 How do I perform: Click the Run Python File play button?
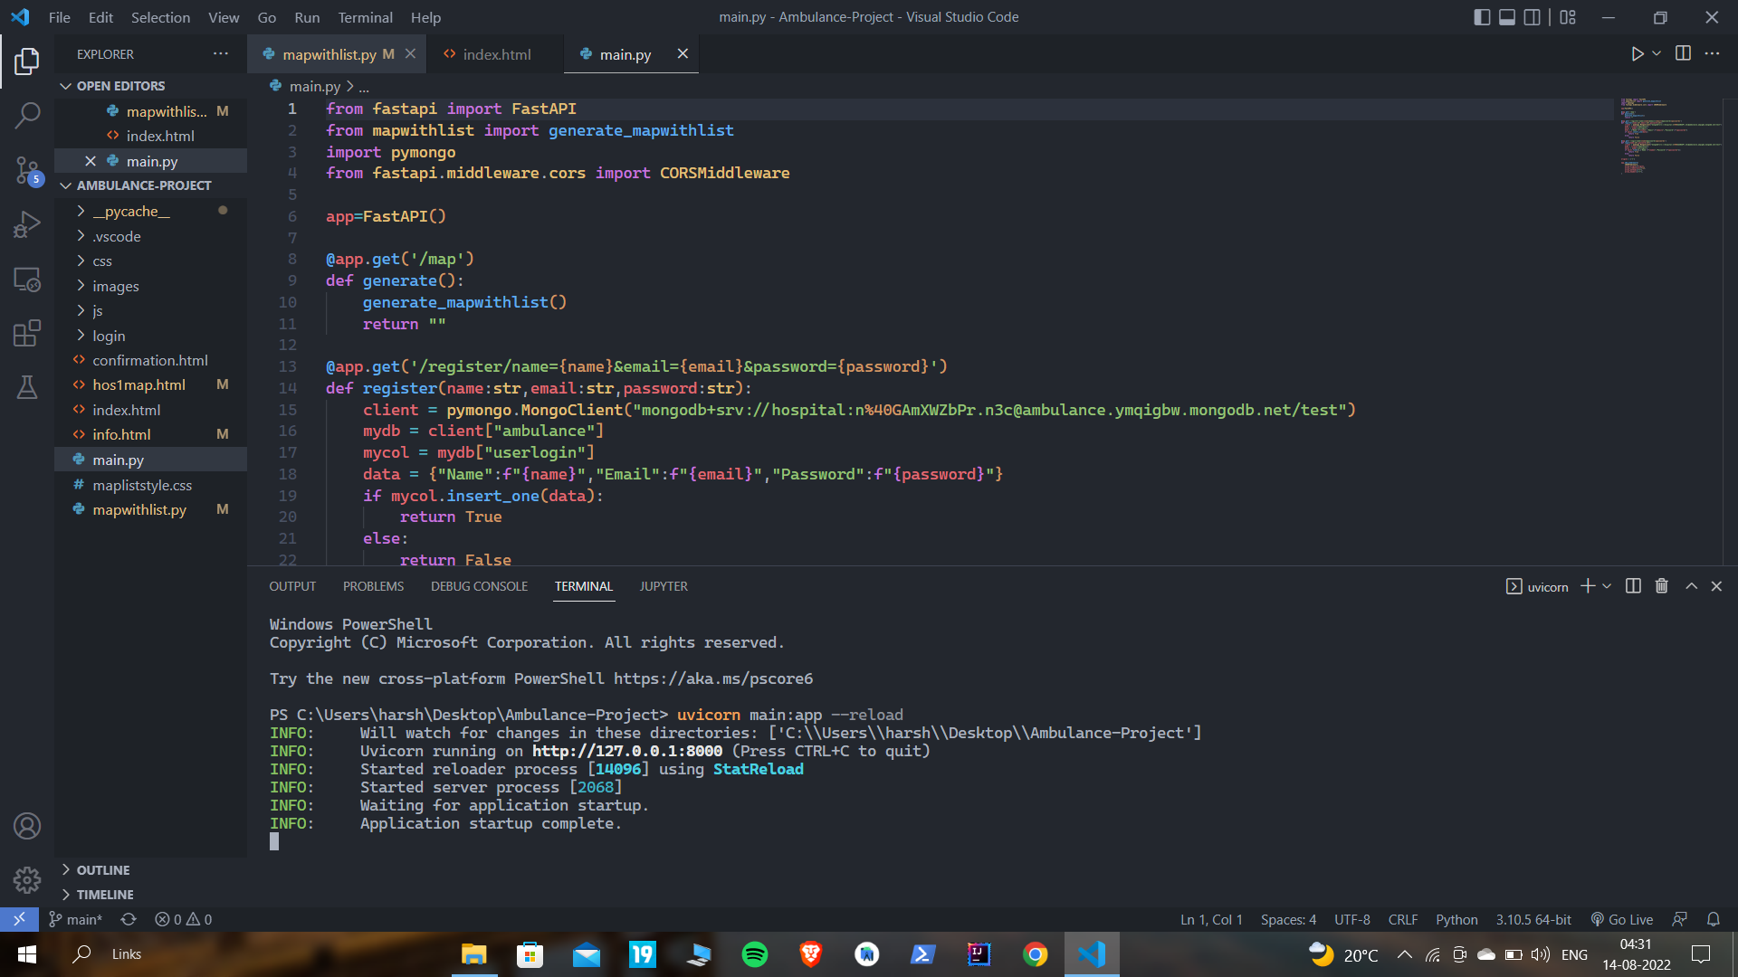1637,54
